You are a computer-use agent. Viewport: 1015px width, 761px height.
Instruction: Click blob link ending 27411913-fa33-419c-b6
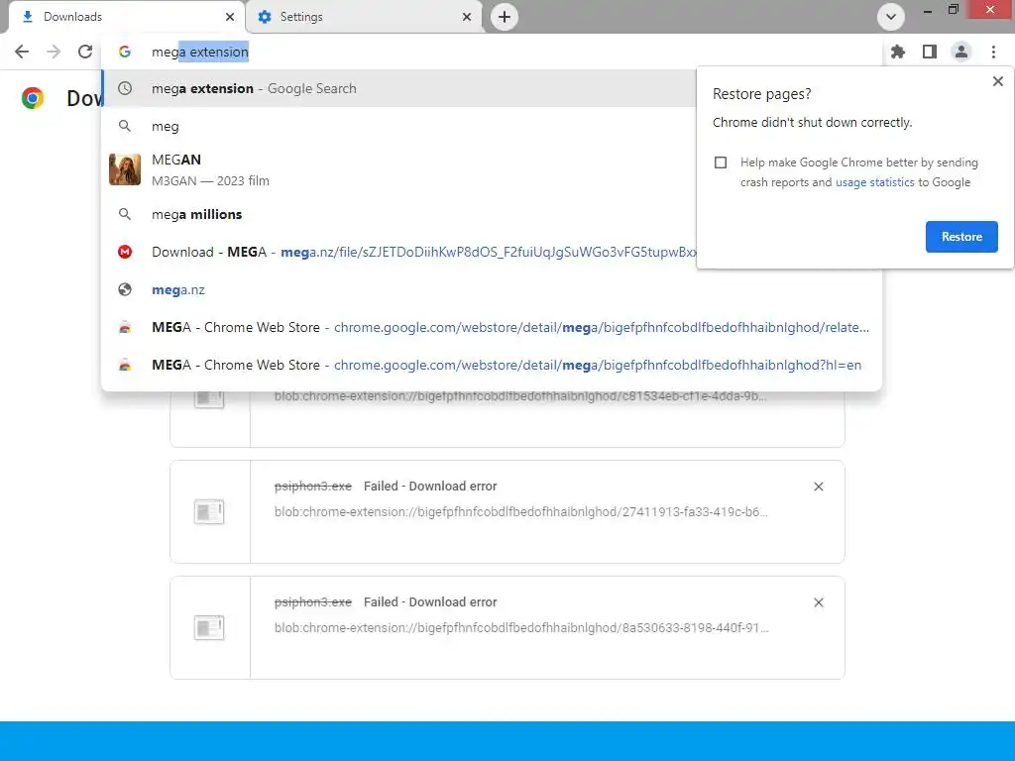(521, 512)
